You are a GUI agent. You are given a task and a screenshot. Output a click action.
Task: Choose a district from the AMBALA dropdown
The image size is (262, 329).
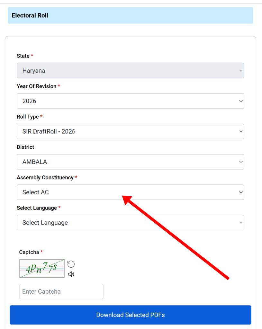click(131, 162)
